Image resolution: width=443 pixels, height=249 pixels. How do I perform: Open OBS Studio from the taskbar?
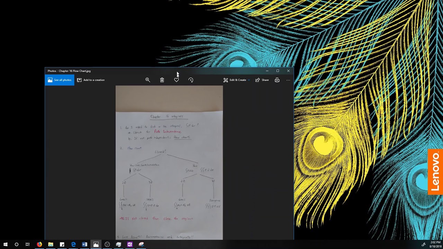[107, 245]
